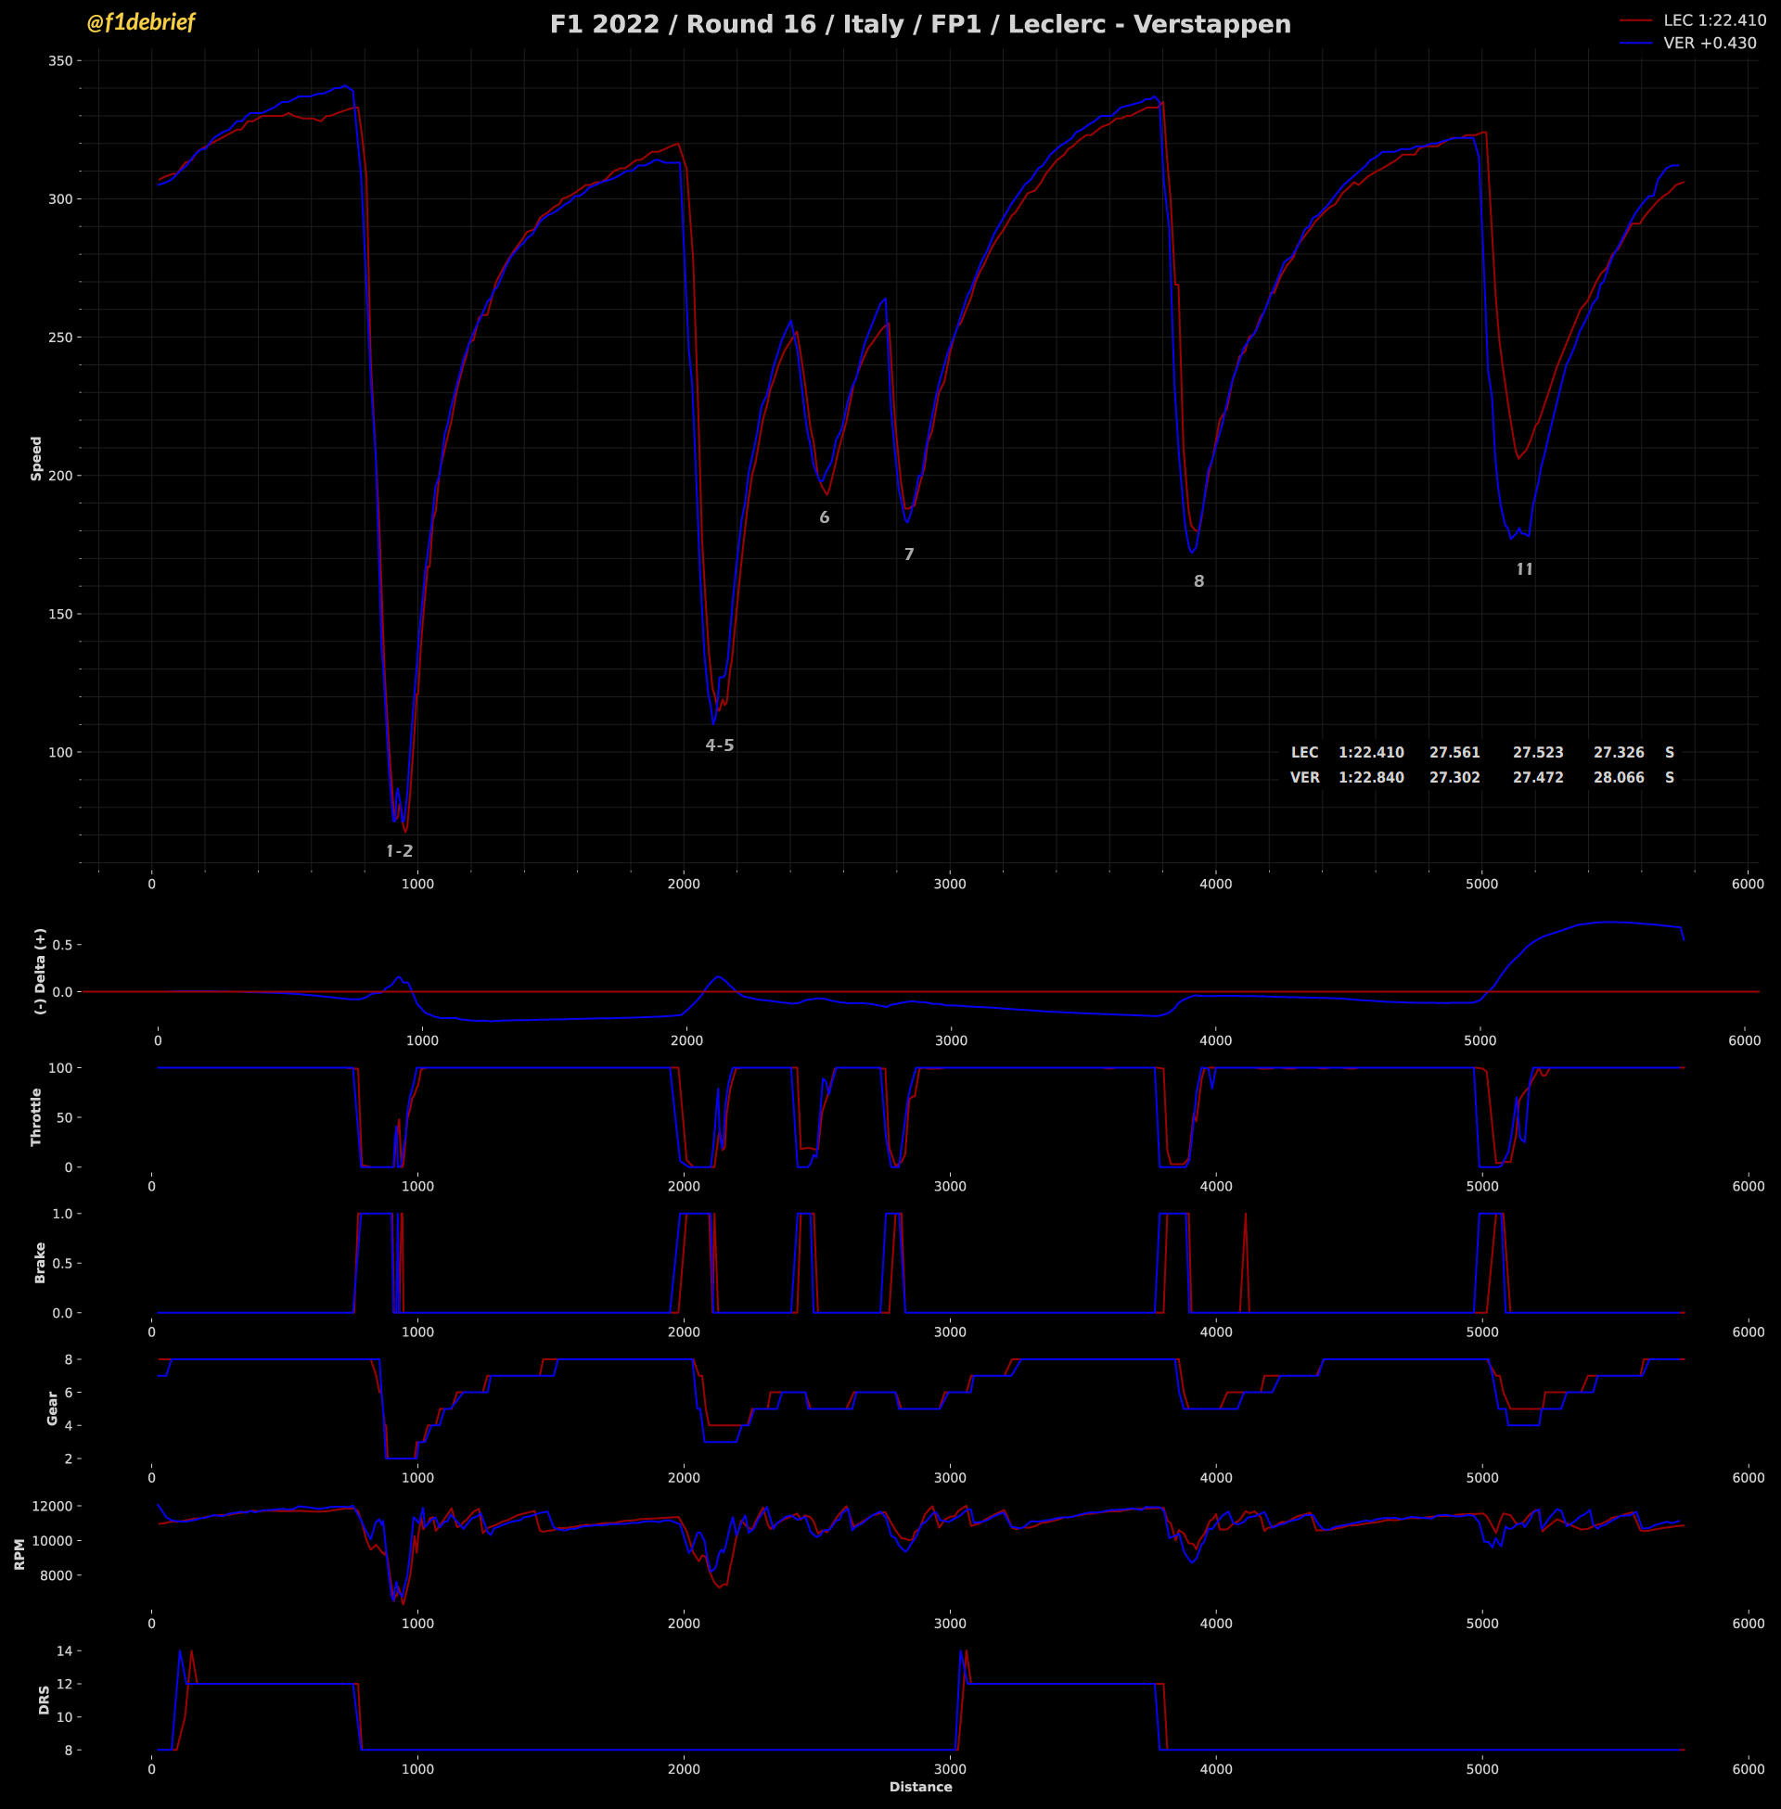Click the corner 8 label
This screenshot has height=1809, width=1781.
(1199, 581)
